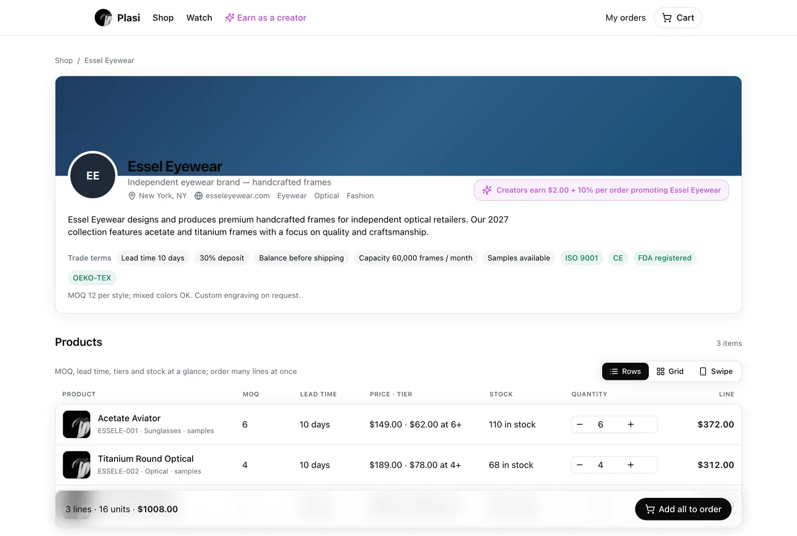Decrease Titanium Round Optical quantity with minus
This screenshot has height=536, width=797.
click(x=580, y=465)
